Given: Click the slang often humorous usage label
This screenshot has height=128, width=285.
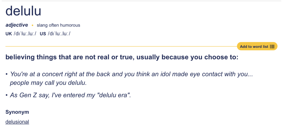Looking at the screenshot, I should click(x=58, y=25).
